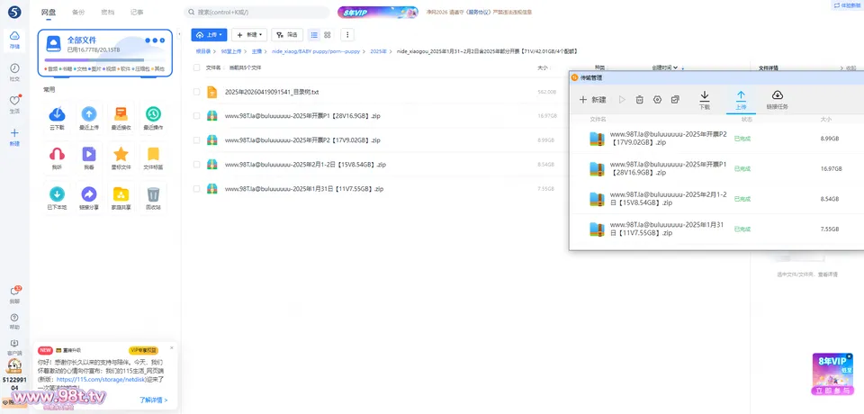Focus the 搜索 search input field

coord(256,12)
